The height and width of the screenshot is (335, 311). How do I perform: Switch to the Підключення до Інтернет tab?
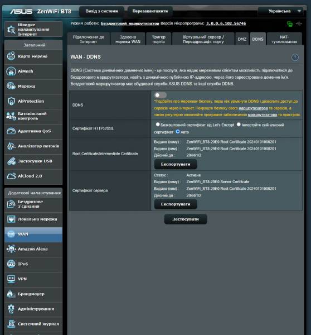(89, 39)
